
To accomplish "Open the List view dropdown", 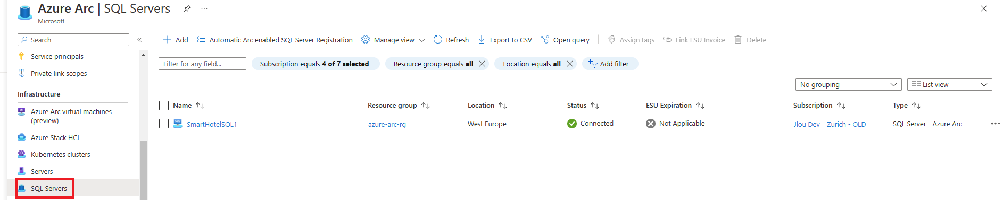I will pyautogui.click(x=949, y=84).
